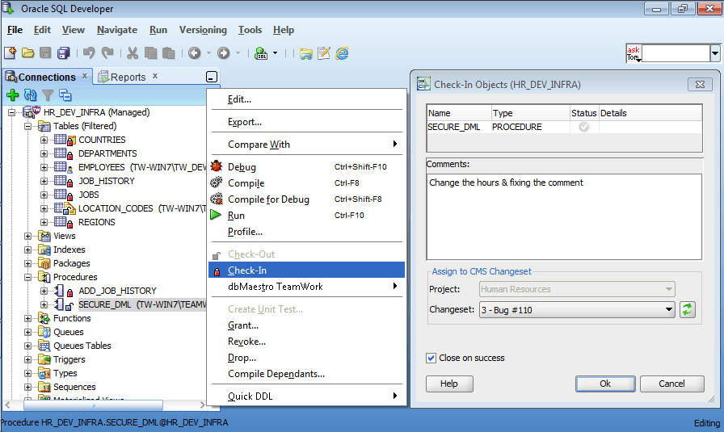
Task: Select the Queues Tables tree item
Action: pyautogui.click(x=82, y=346)
